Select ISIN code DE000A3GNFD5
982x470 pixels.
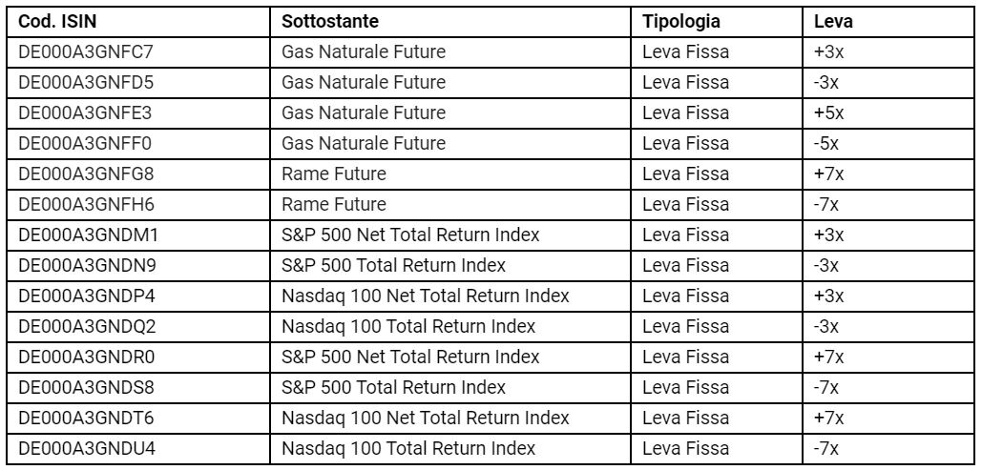pyautogui.click(x=85, y=83)
